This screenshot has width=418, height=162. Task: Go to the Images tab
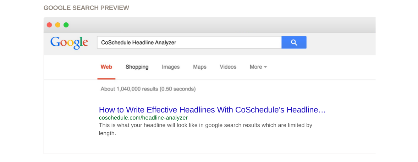tap(171, 67)
